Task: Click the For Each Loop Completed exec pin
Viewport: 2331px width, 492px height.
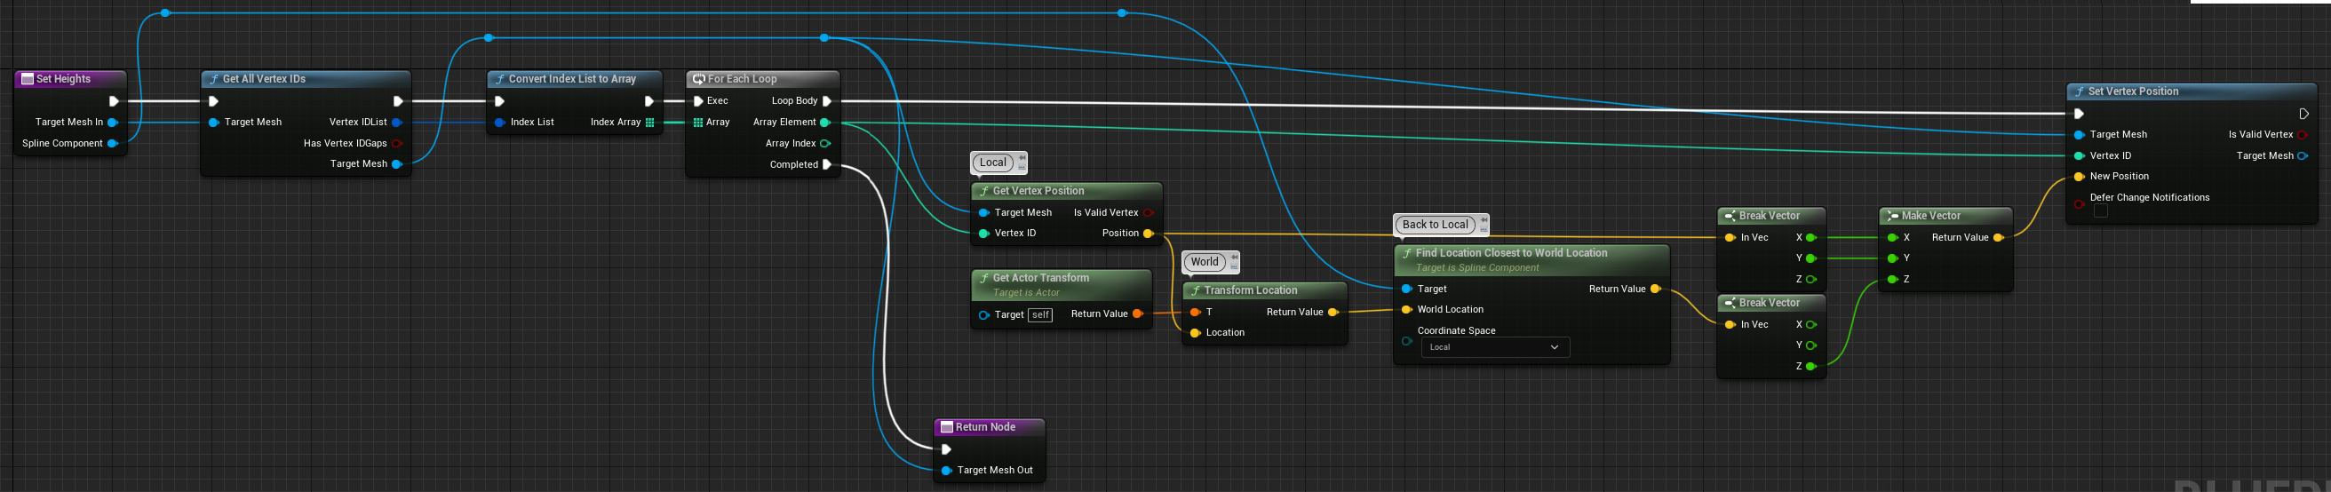Action: pyautogui.click(x=826, y=164)
